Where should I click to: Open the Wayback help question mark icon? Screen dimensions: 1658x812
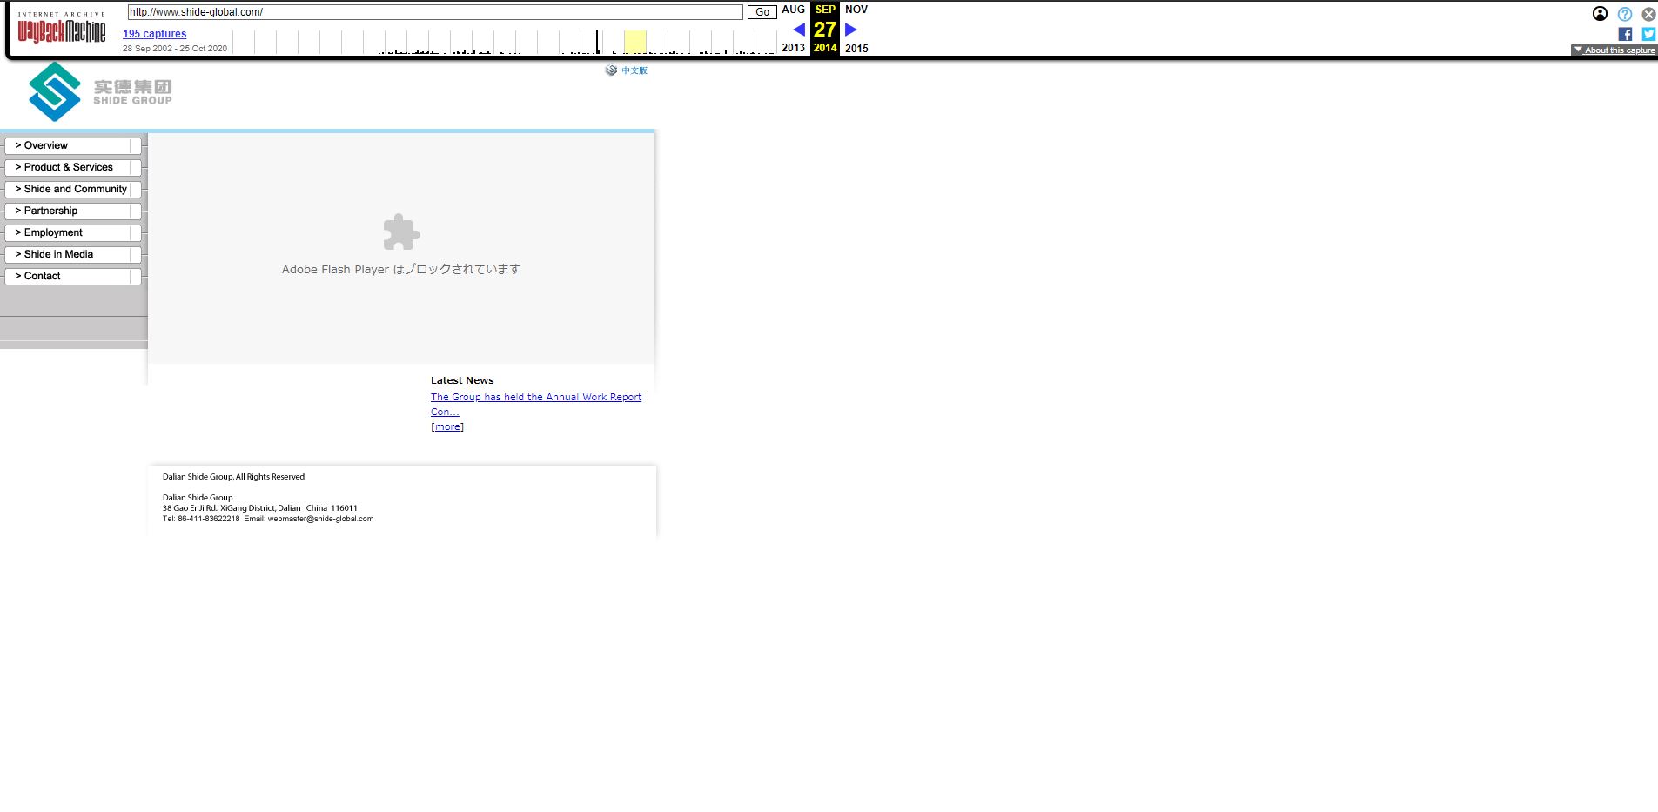point(1624,14)
